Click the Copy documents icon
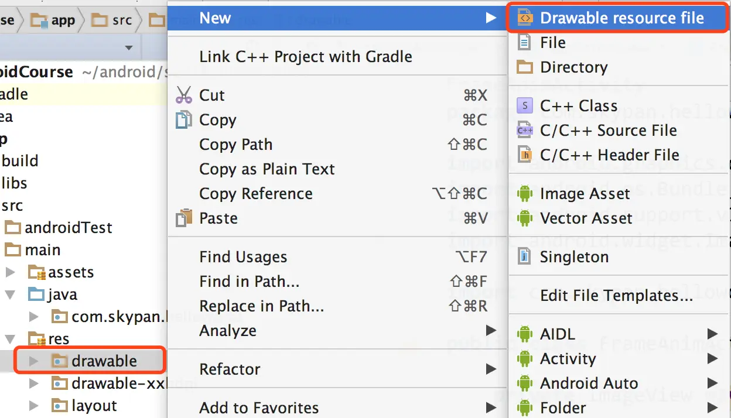Viewport: 731px width, 418px height. pos(184,120)
